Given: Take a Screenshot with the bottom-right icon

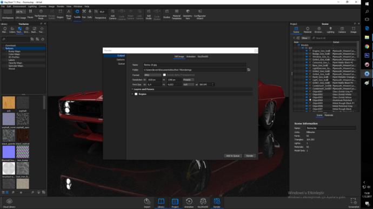Looking at the screenshot, I should [x=354, y=203].
